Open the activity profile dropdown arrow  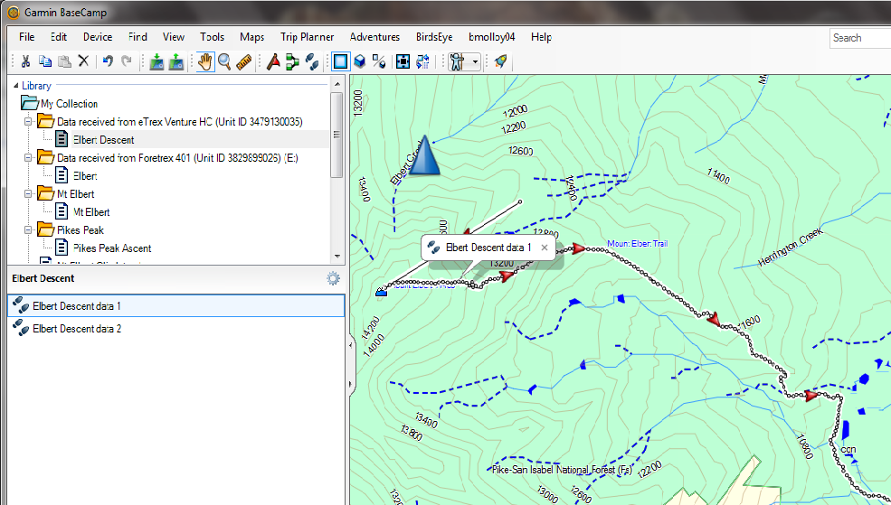475,61
